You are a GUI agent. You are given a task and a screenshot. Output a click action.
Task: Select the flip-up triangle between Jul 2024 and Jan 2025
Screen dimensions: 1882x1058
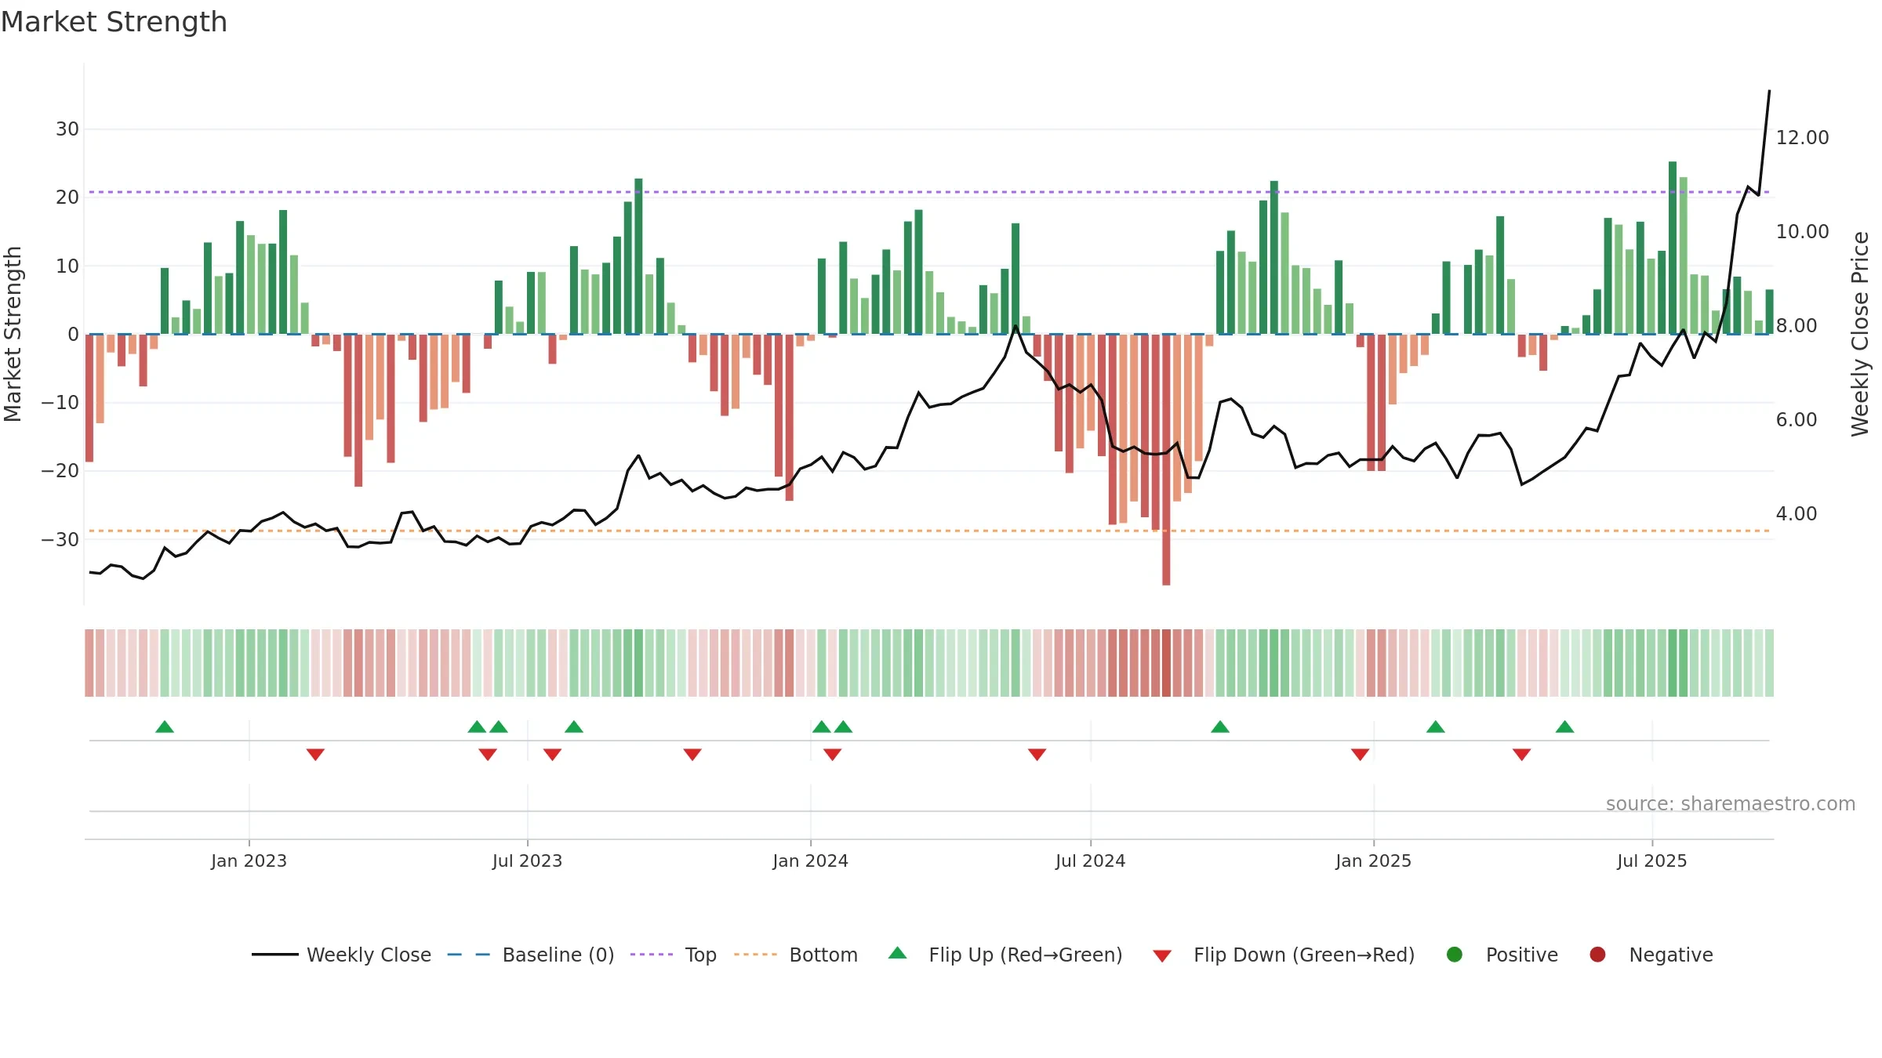1220,726
